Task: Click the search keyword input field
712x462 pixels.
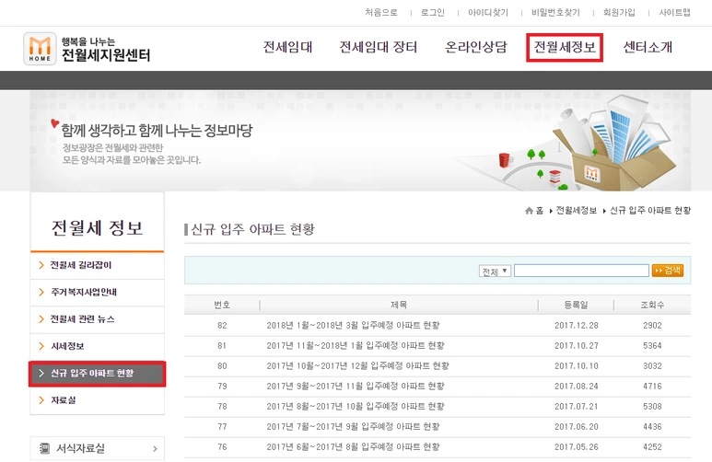Action: point(581,271)
